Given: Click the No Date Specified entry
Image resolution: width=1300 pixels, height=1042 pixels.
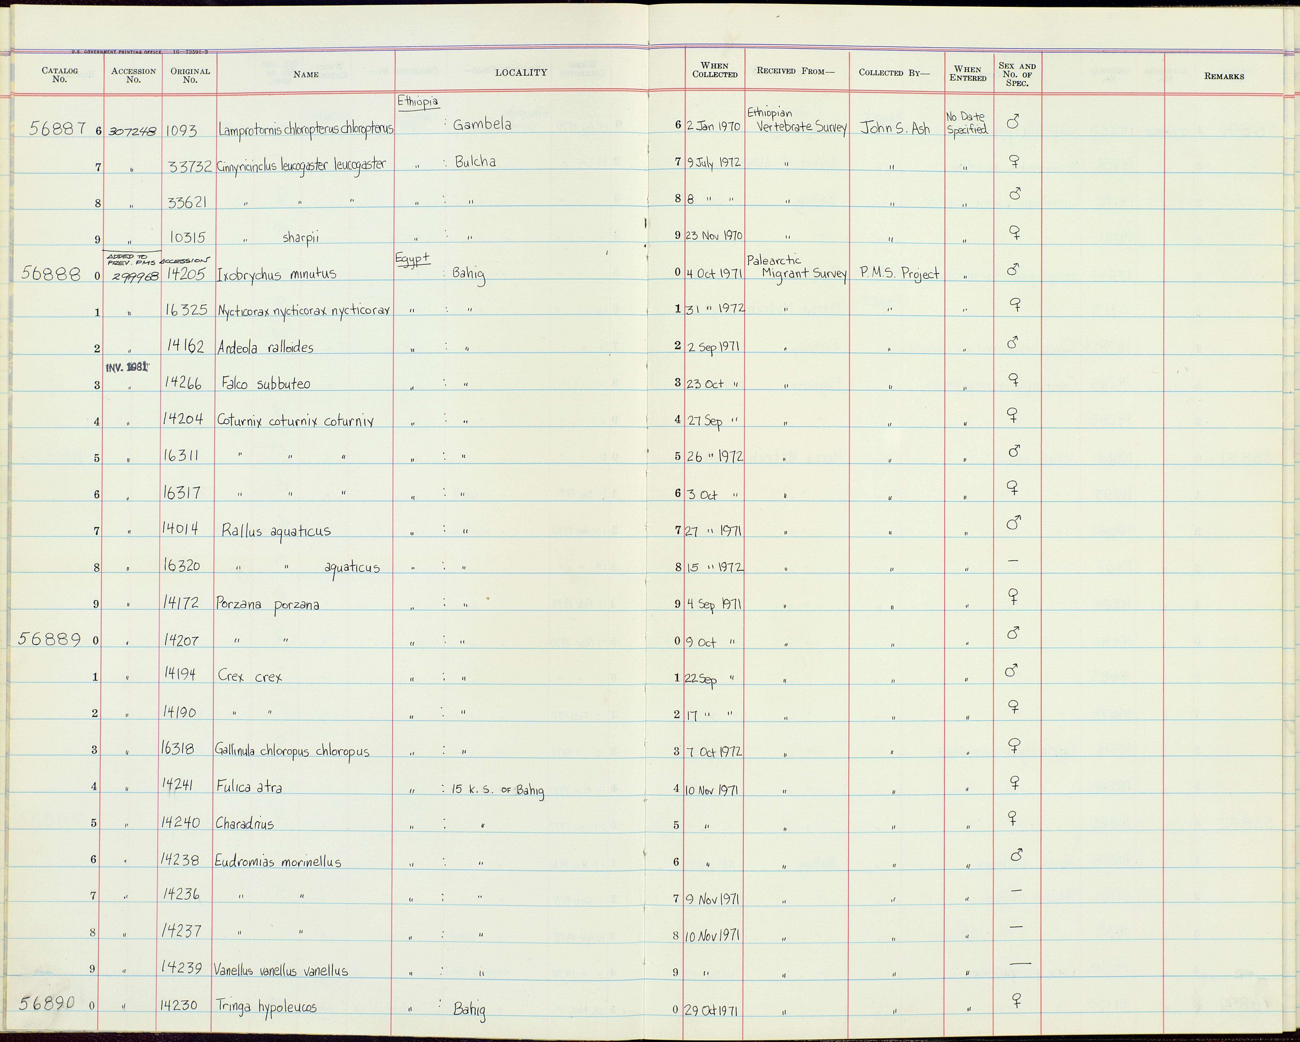Looking at the screenshot, I should pyautogui.click(x=967, y=124).
